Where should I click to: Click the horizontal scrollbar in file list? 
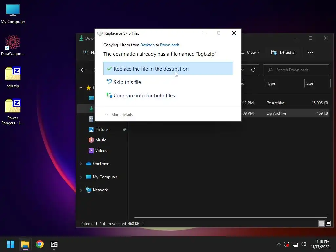[231, 217]
